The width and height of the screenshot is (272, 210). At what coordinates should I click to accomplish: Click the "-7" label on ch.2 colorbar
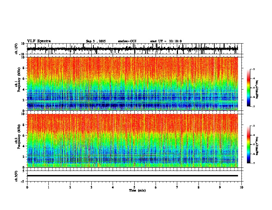[x=253, y=163]
